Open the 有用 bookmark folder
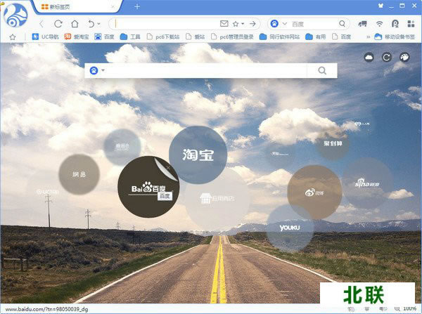Screen dimensions: 422x314 pyautogui.click(x=315, y=37)
